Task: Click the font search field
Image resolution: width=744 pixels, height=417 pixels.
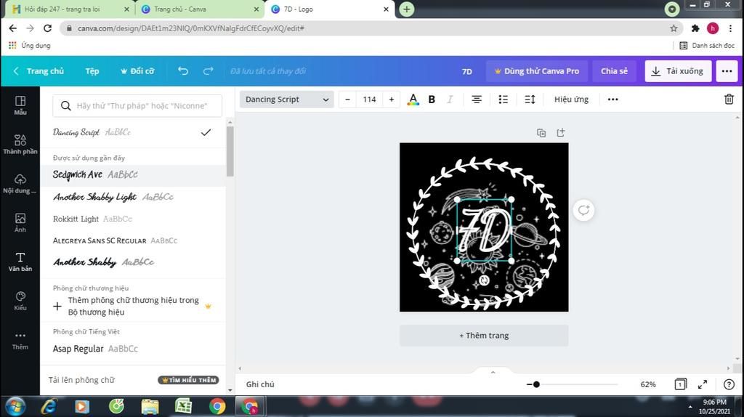Action: [x=137, y=105]
